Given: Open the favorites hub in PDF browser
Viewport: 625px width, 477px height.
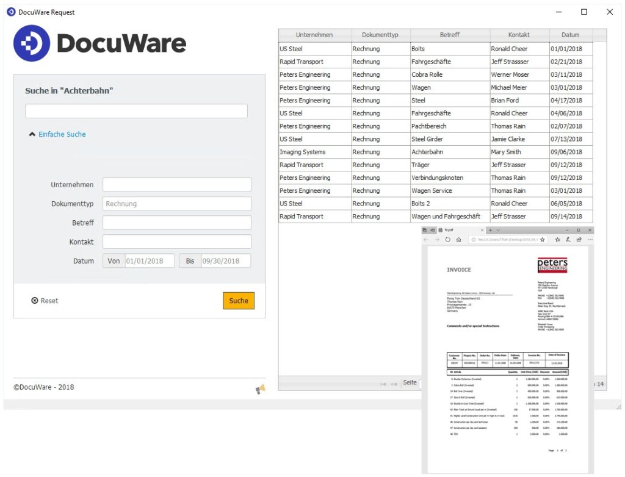Looking at the screenshot, I should (557, 240).
